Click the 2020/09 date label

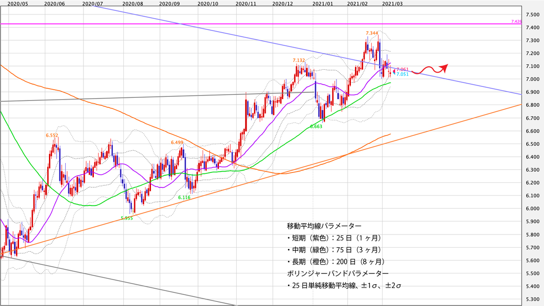tap(170, 3)
